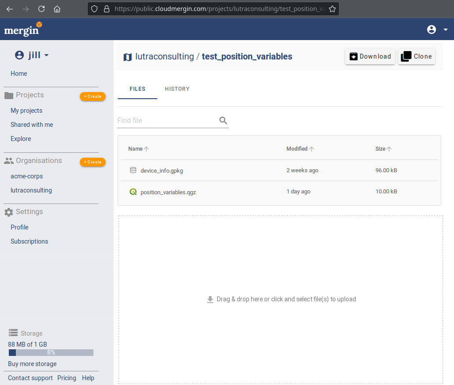Click the drag and drop upload area
Image resolution: width=454 pixels, height=385 pixels.
coord(280,300)
